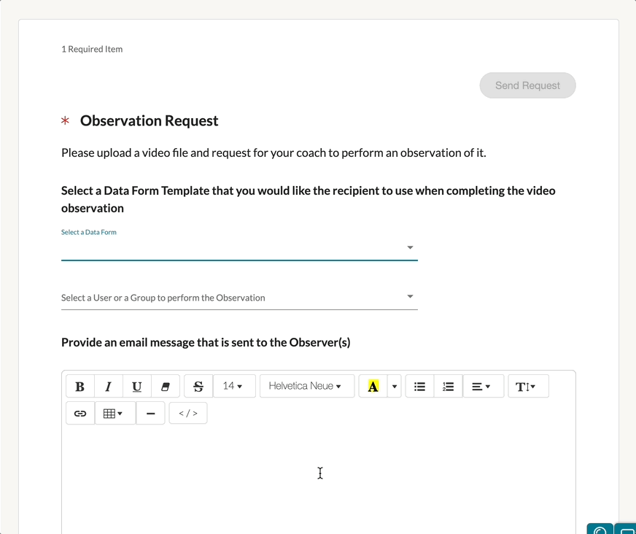Insert a bulleted unordered list
Viewport: 636px width, 534px height.
click(419, 387)
